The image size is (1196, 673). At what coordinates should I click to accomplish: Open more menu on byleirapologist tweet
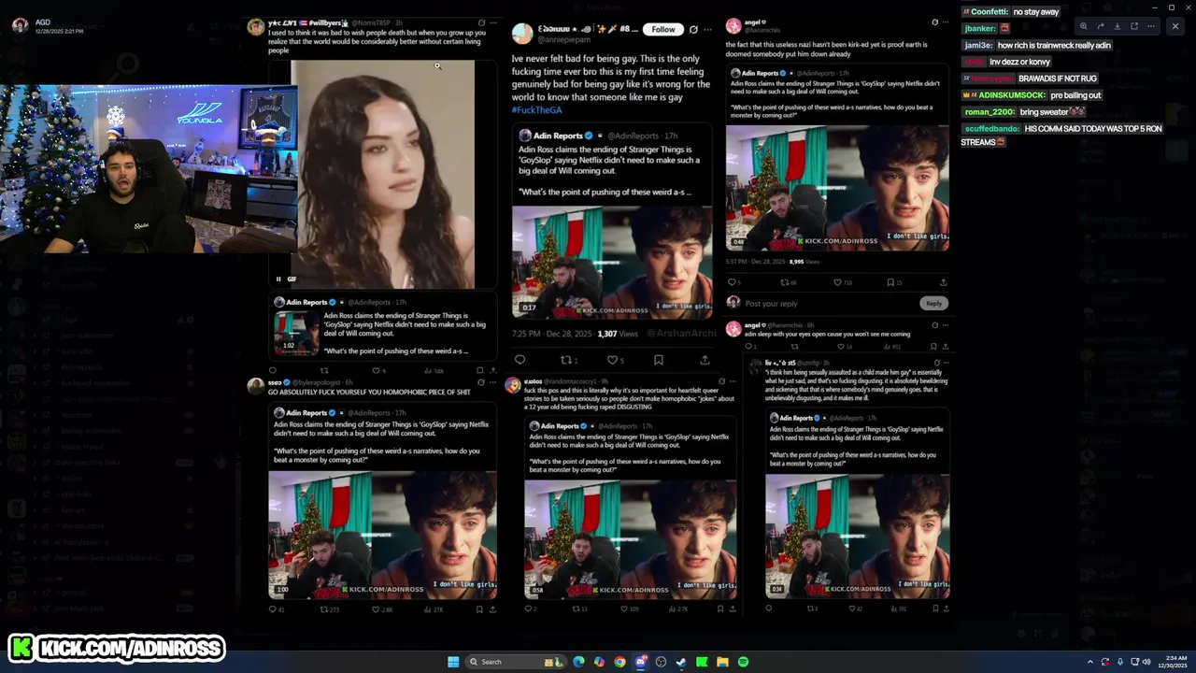click(492, 382)
